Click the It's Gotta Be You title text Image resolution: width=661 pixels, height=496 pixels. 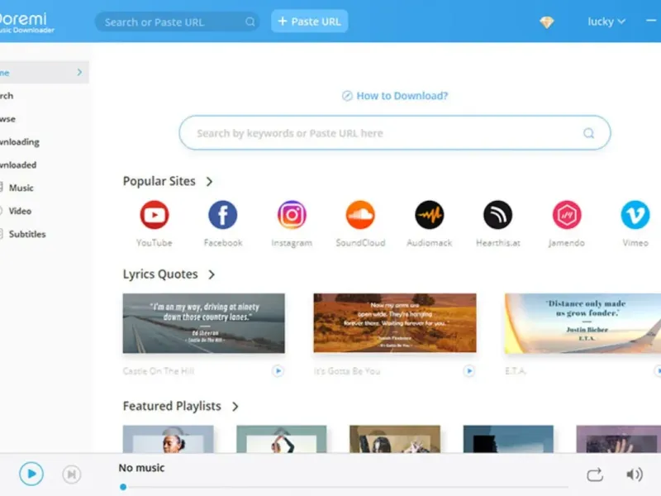tap(347, 371)
